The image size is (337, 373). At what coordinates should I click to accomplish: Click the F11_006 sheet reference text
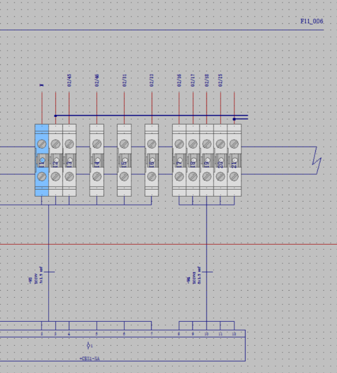pyautogui.click(x=312, y=21)
